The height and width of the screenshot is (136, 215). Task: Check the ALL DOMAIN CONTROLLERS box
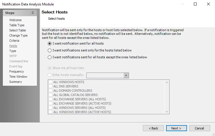[x=50, y=90]
